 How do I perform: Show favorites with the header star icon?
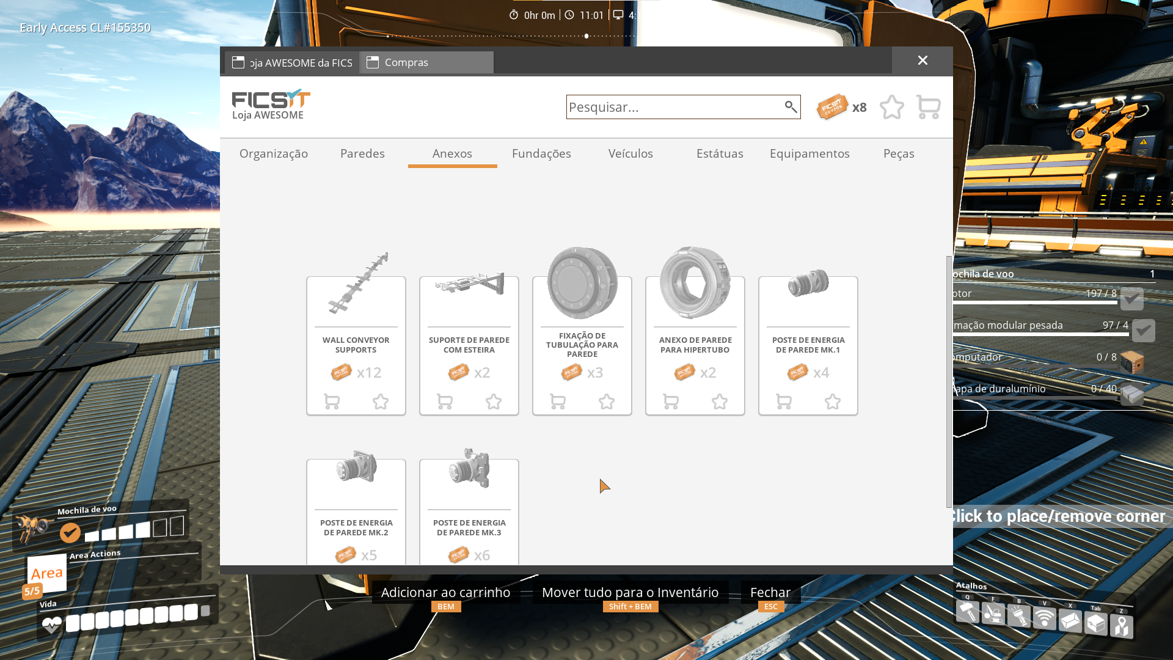click(891, 107)
